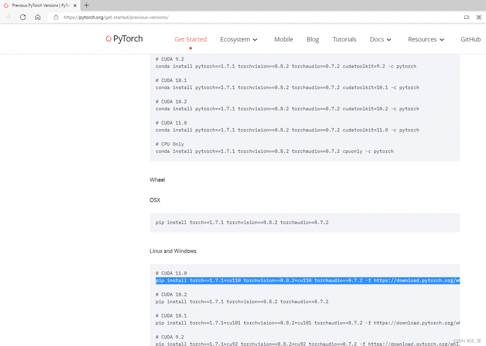Viewport: 486px width, 346px height.
Task: Click the Wheel heading
Action: pos(157,180)
